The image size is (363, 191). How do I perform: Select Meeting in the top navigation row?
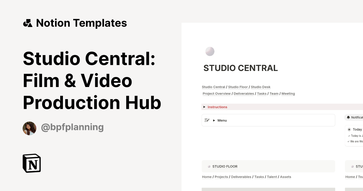[x=288, y=93]
